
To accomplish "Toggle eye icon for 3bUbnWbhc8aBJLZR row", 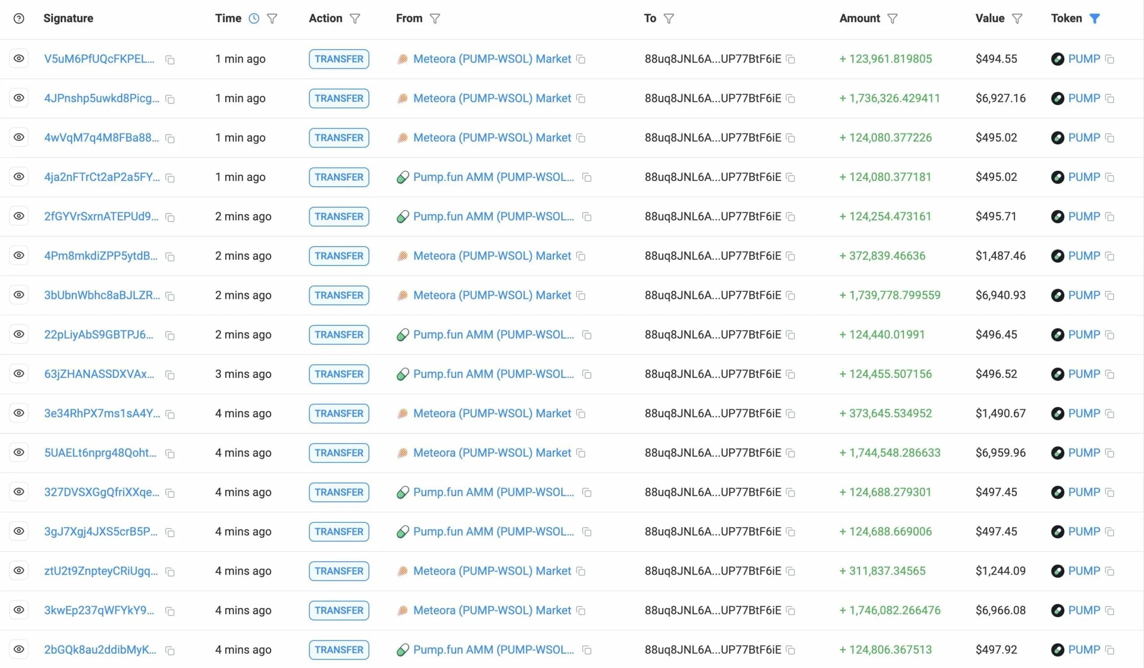I will (19, 294).
